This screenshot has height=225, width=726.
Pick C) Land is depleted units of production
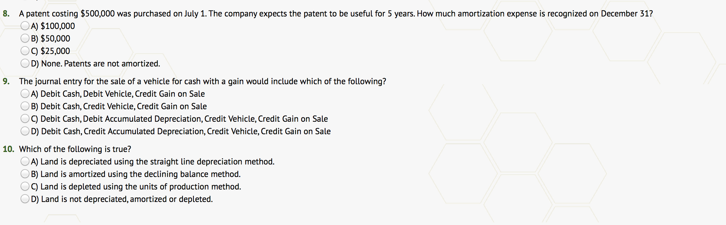tap(25, 186)
